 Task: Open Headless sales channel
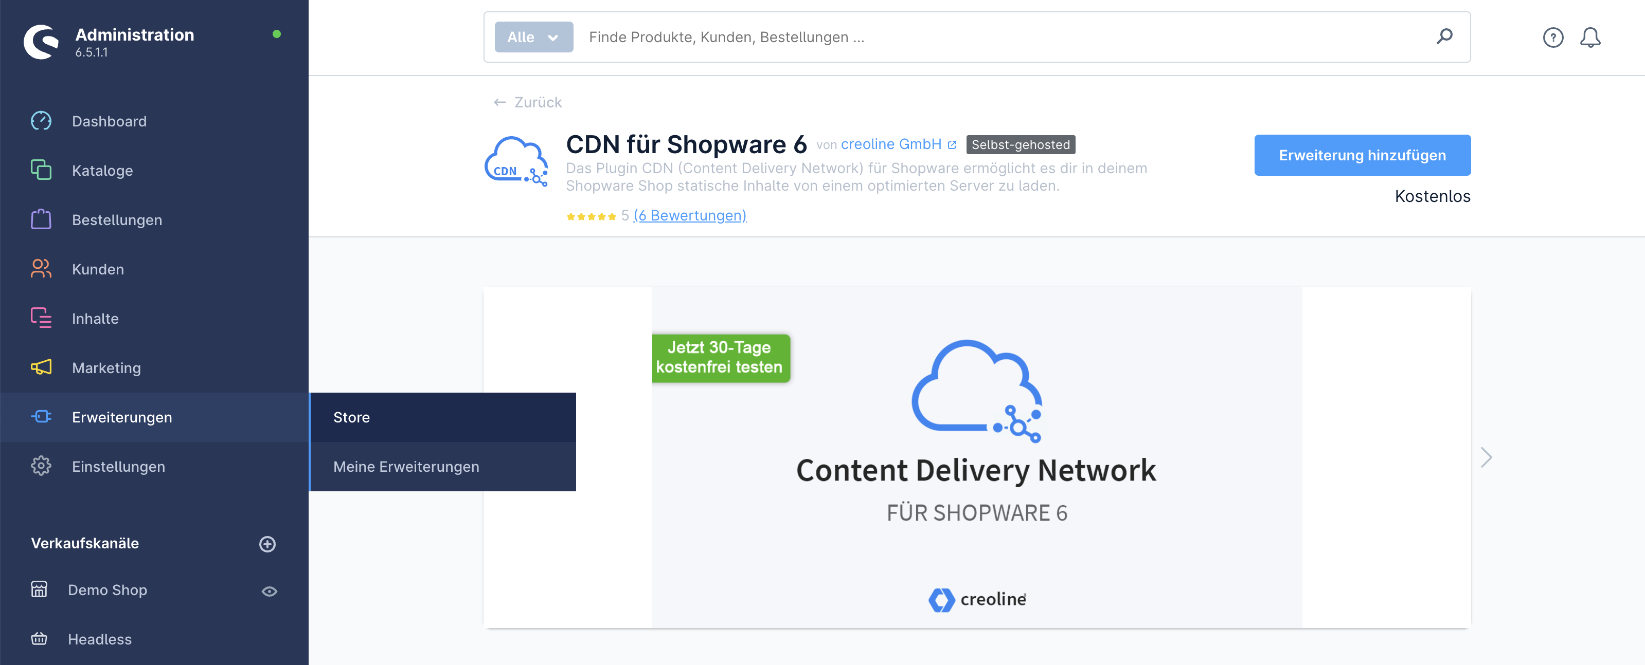click(x=100, y=639)
